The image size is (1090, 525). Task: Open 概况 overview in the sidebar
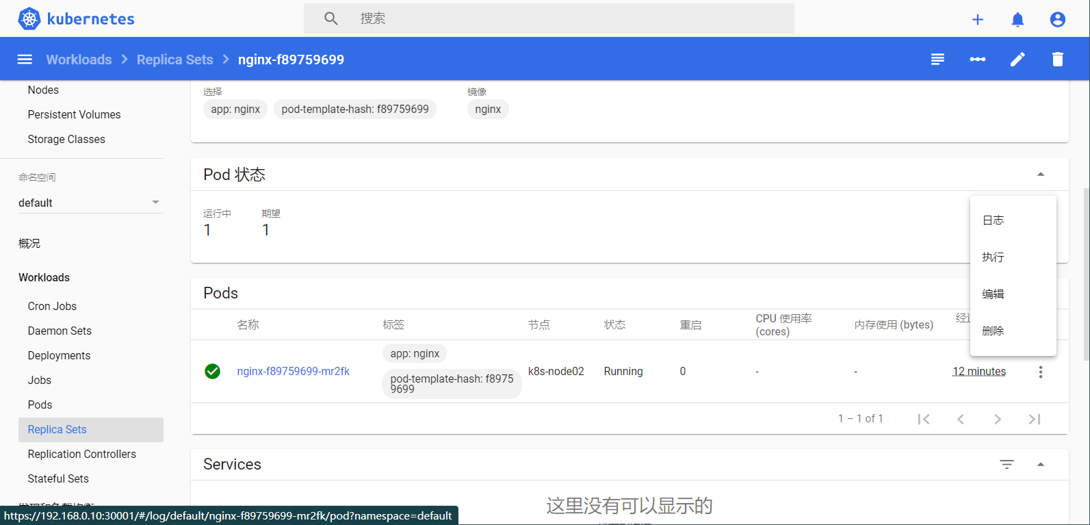[x=29, y=243]
